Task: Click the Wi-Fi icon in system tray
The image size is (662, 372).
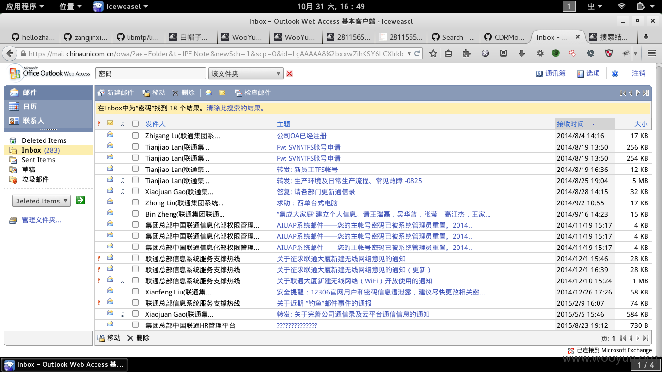Action: coord(621,6)
